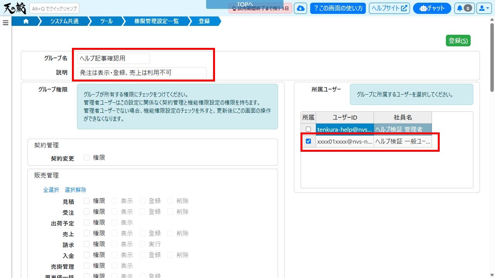Select tenkura-help@nvs user ID cell
Viewport: 495px width, 278px height.
coord(345,129)
